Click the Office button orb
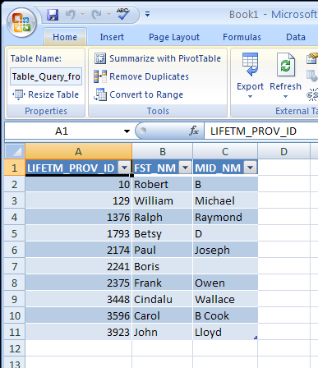Viewport: 318px width, 368px height. (x=21, y=23)
